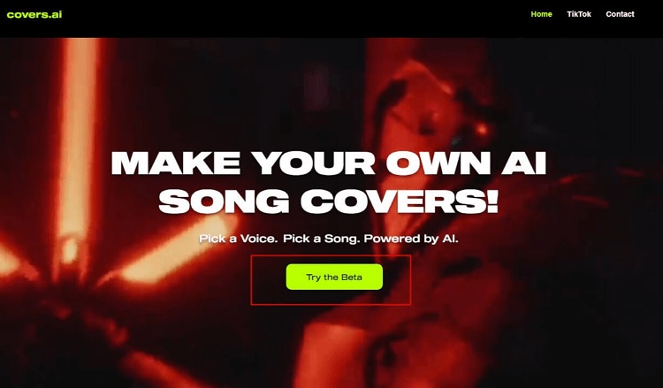Click the word MAKE in the headline

point(176,164)
